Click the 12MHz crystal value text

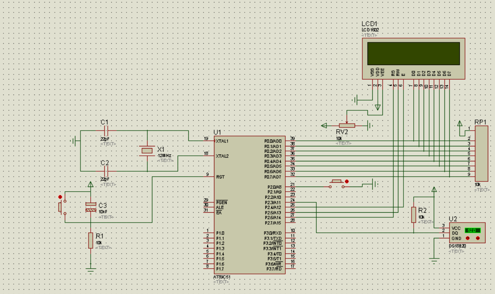pos(164,156)
